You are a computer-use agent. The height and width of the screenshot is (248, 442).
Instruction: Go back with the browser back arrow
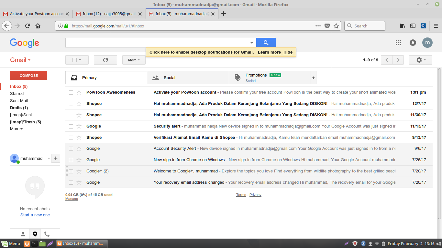coord(7,26)
